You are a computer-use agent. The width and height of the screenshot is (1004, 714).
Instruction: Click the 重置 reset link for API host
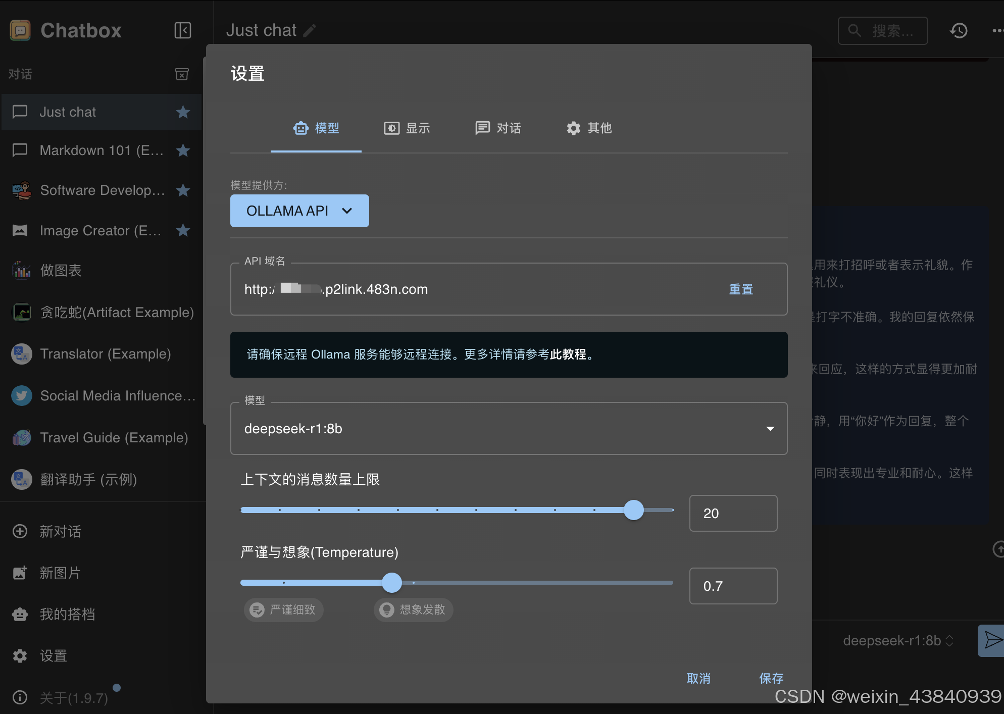pos(741,289)
